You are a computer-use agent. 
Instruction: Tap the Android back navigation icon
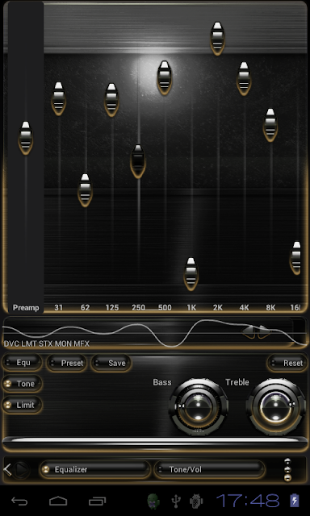19,501
